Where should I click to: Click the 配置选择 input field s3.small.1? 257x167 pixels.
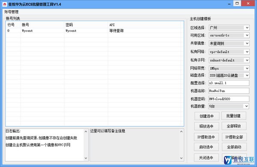pos(229,83)
